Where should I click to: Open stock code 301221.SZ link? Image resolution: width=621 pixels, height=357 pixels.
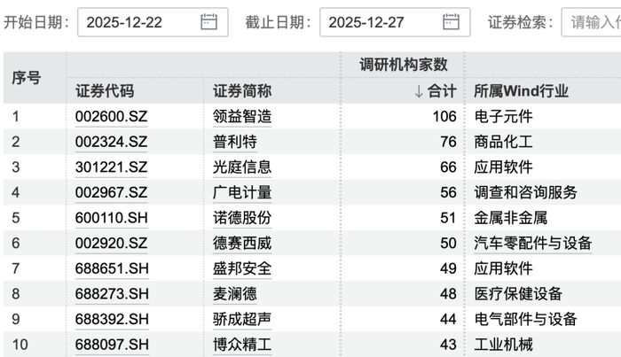111,167
